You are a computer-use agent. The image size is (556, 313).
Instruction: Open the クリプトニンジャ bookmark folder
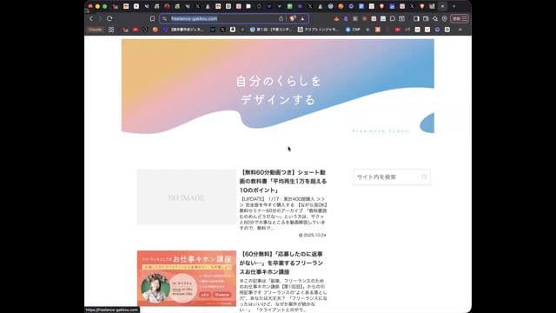[319, 30]
